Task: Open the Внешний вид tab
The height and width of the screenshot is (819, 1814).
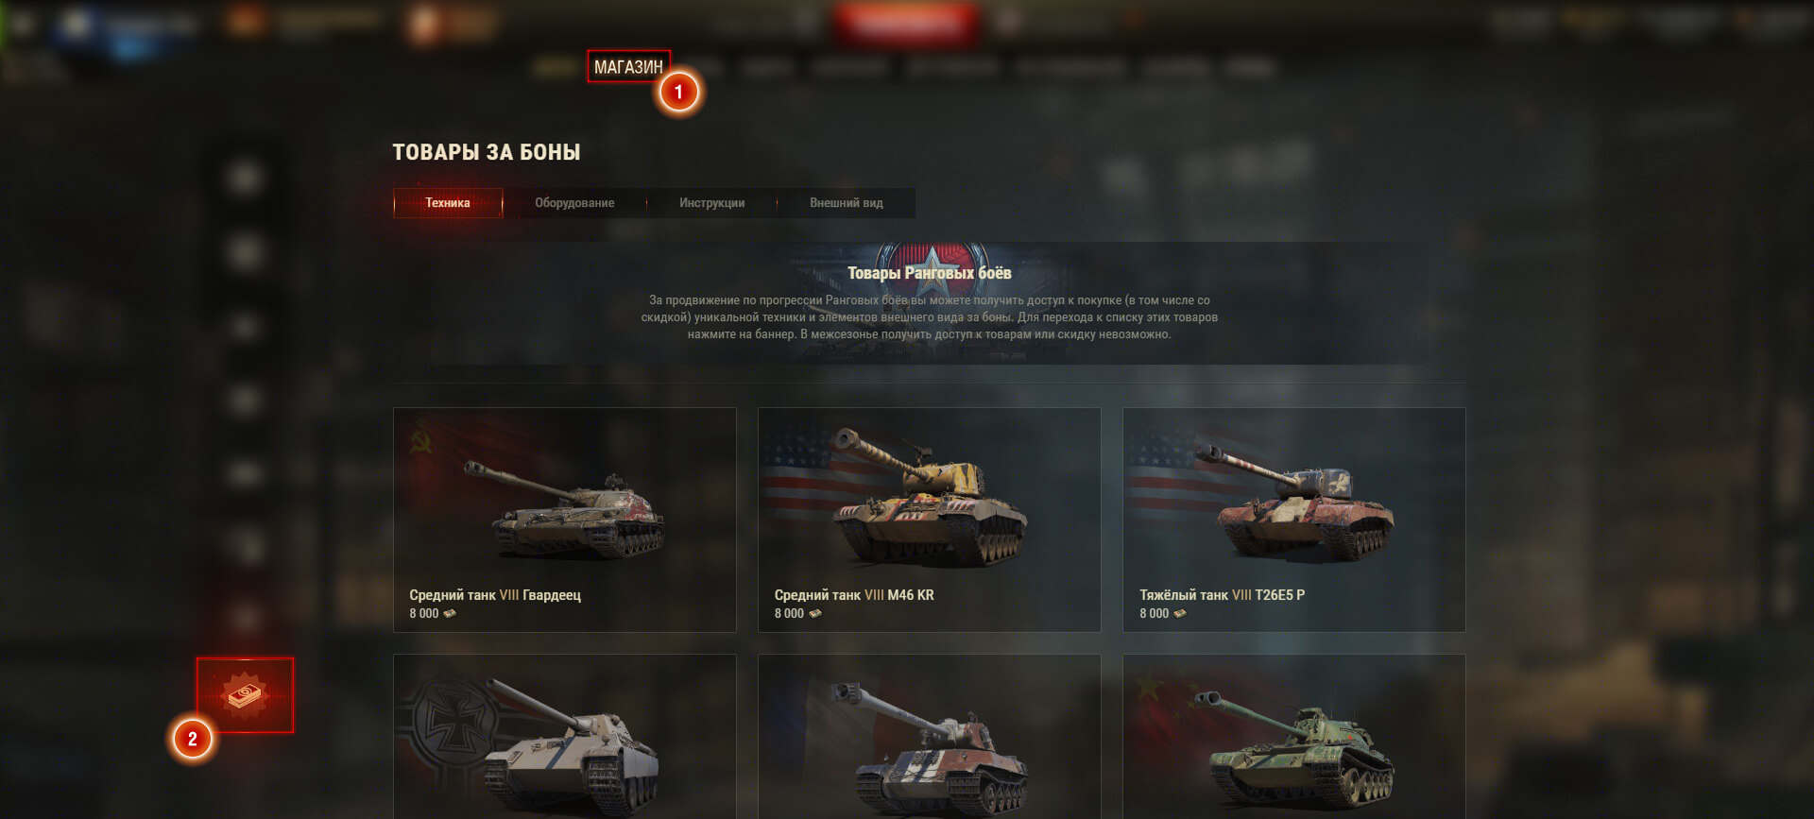Action: pyautogui.click(x=847, y=203)
